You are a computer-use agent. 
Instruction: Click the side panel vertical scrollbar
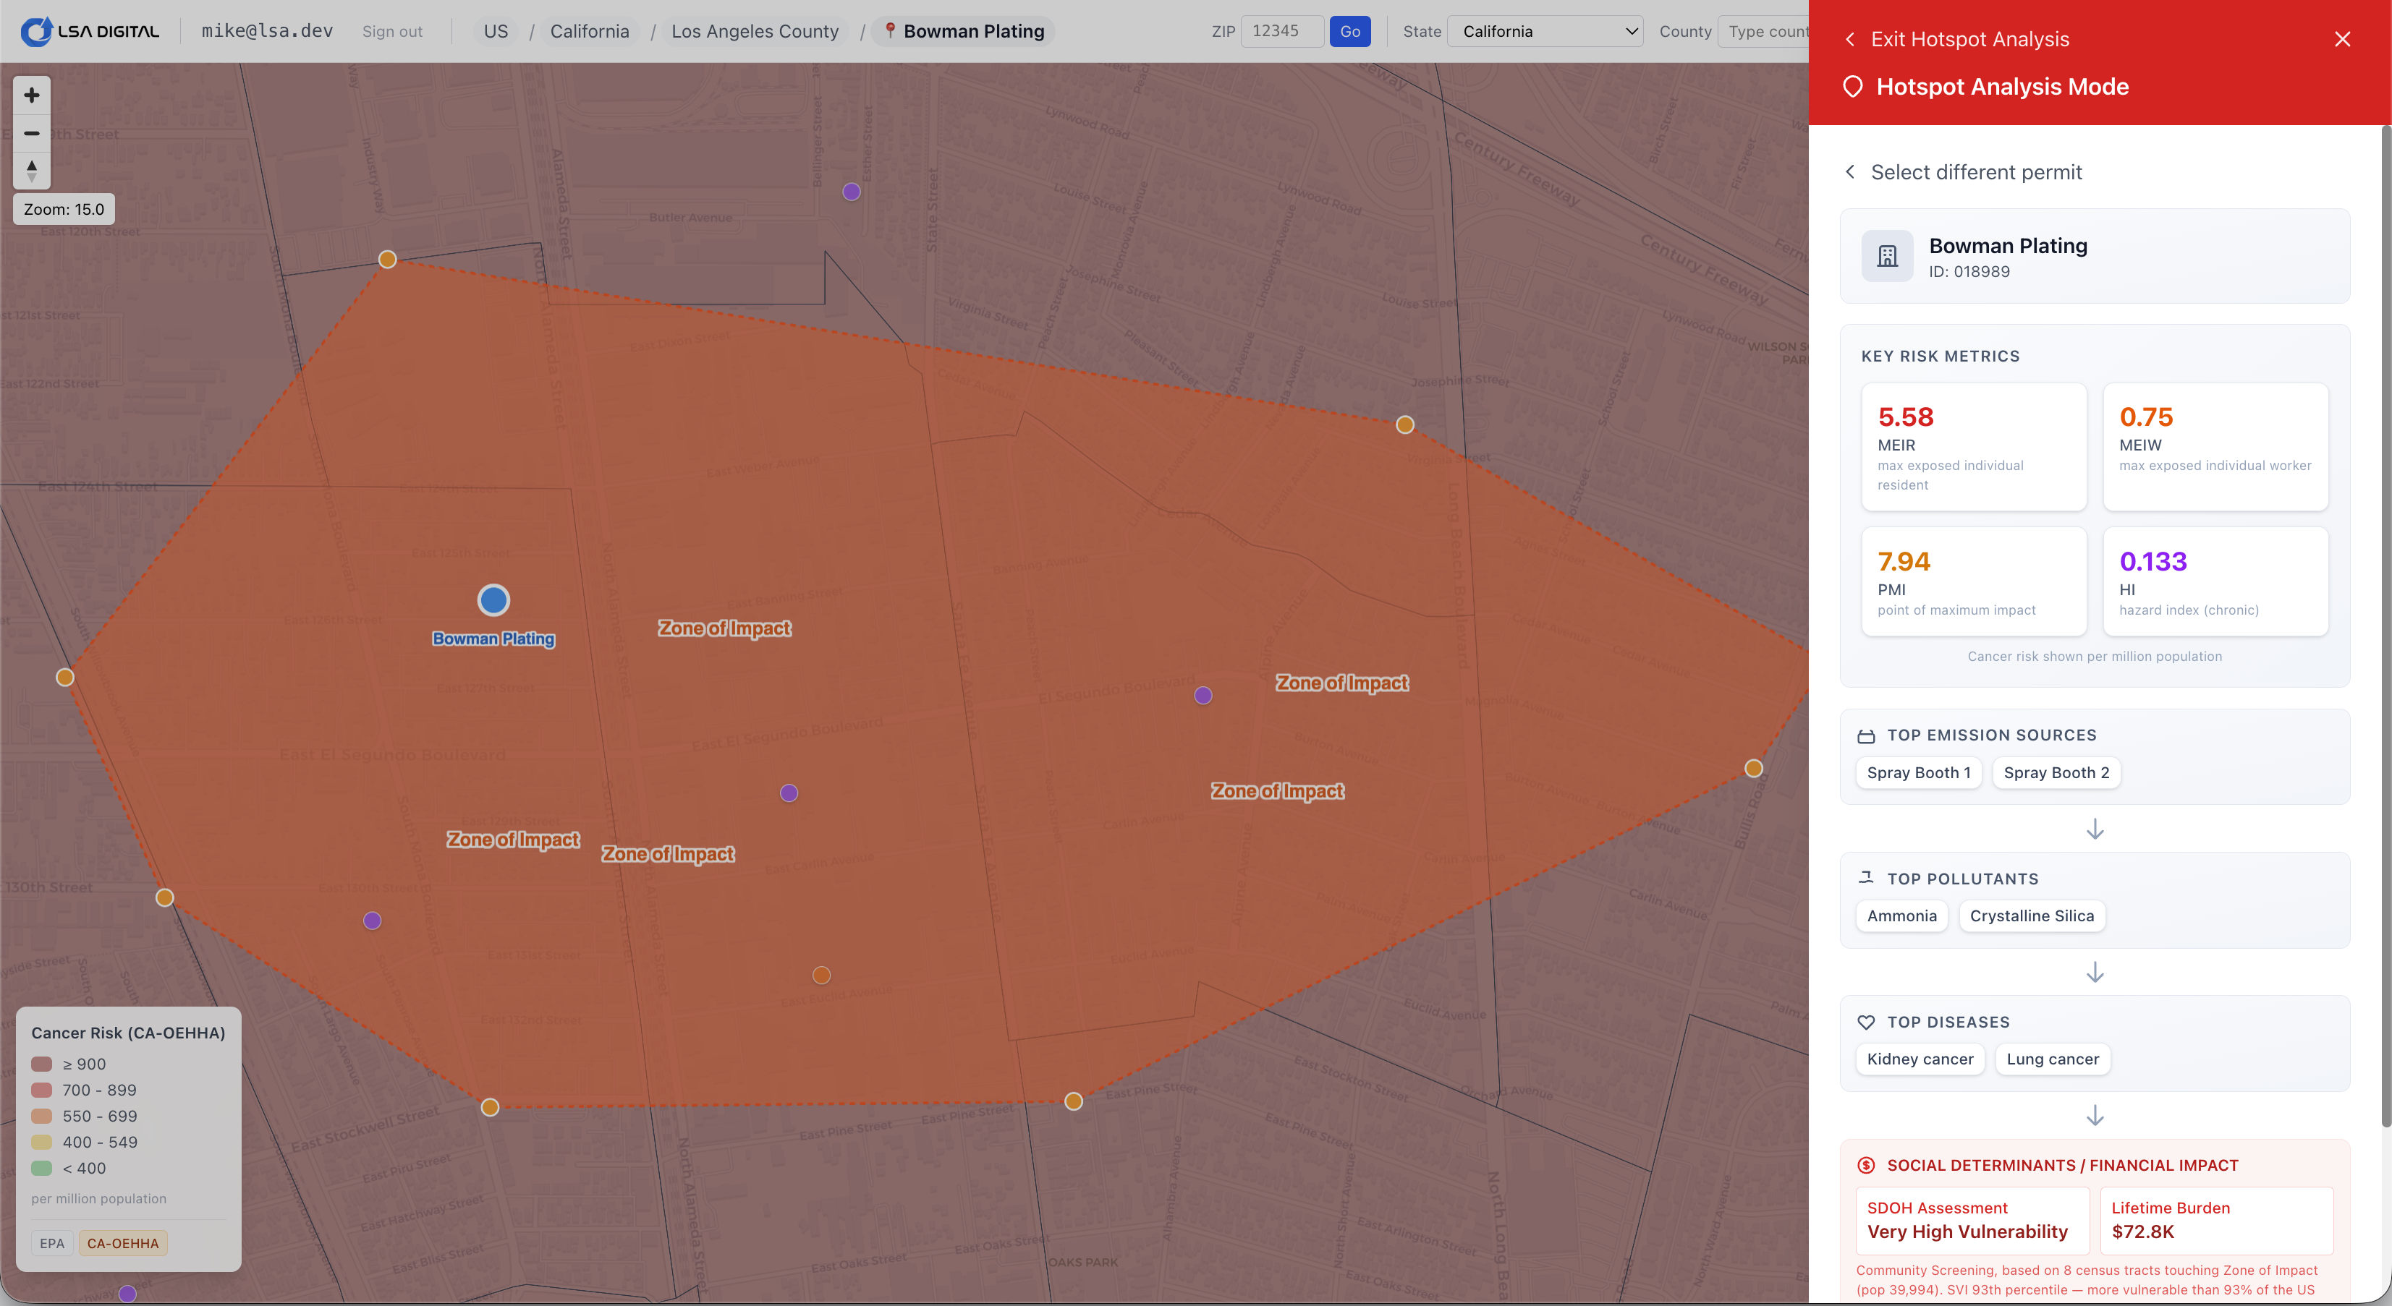pos(2385,626)
